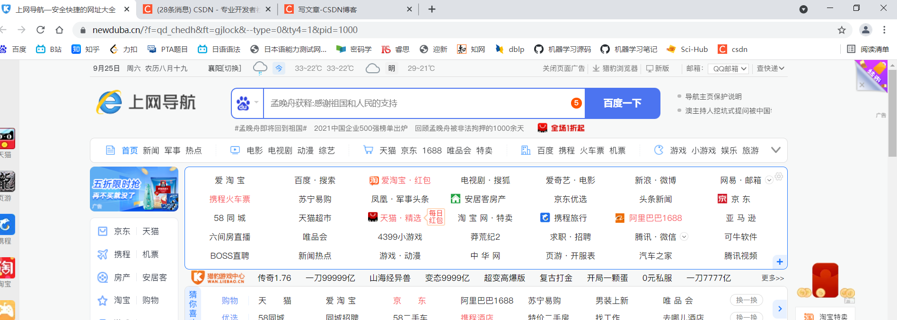Open a new browser tab

[x=432, y=9]
